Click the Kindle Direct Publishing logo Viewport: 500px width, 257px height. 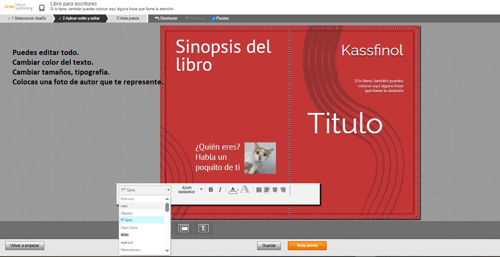click(x=18, y=7)
